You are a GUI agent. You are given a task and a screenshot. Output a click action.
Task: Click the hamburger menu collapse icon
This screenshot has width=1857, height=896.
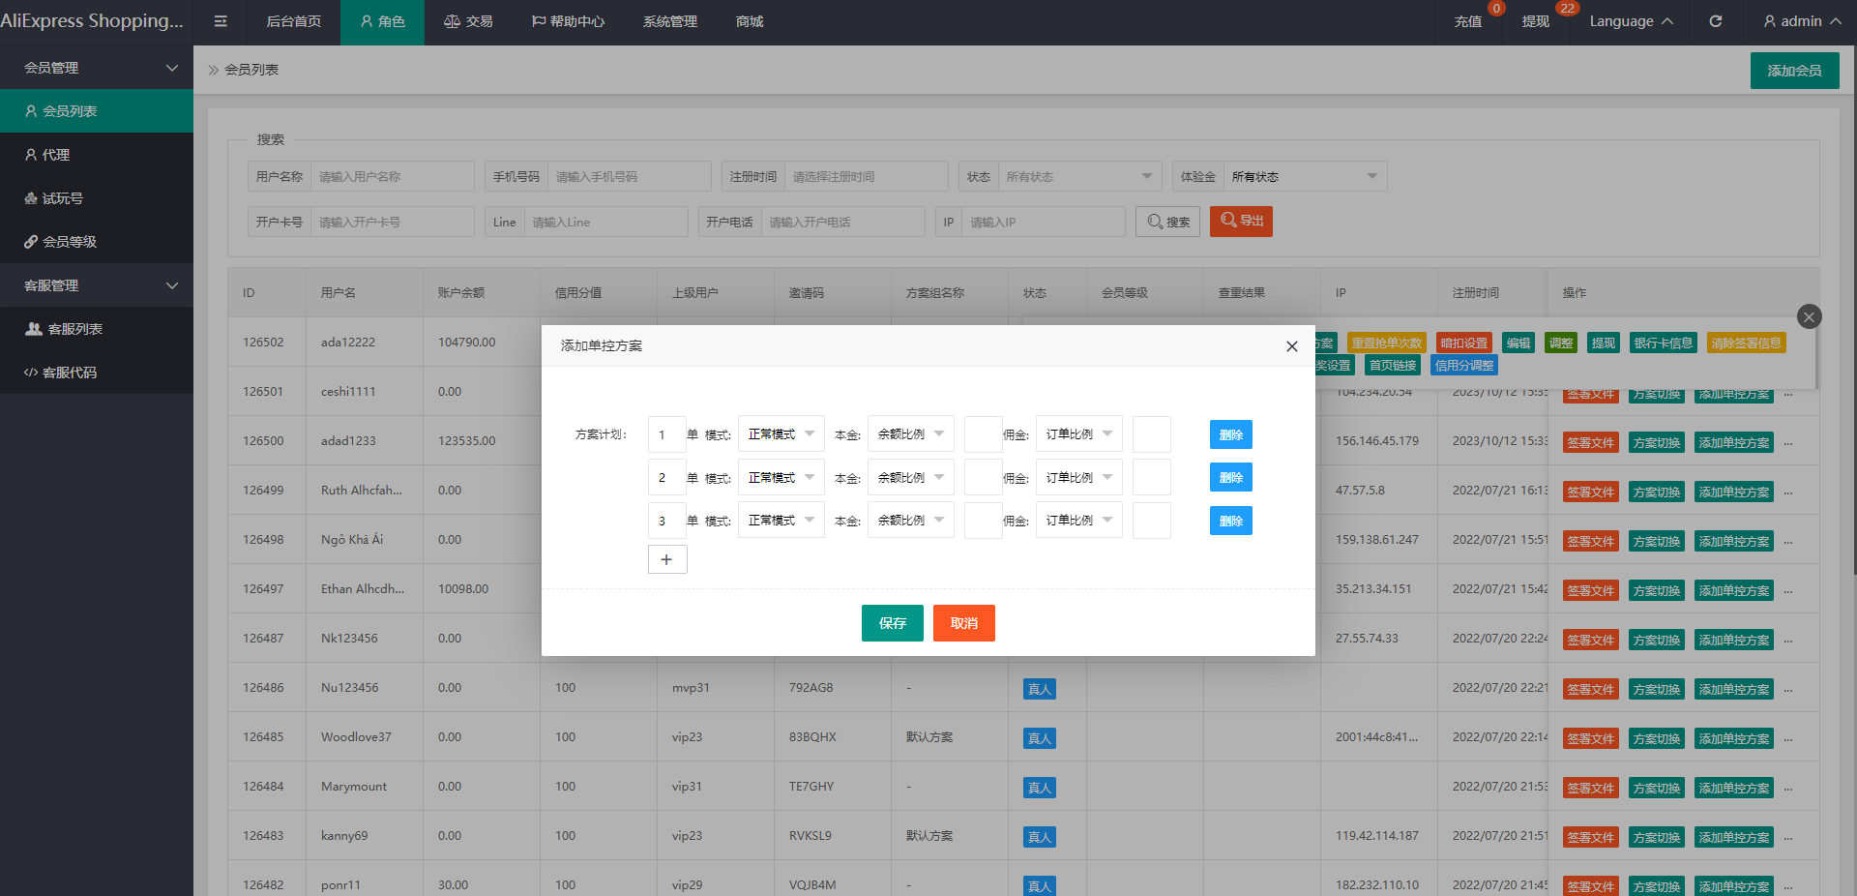tap(221, 21)
